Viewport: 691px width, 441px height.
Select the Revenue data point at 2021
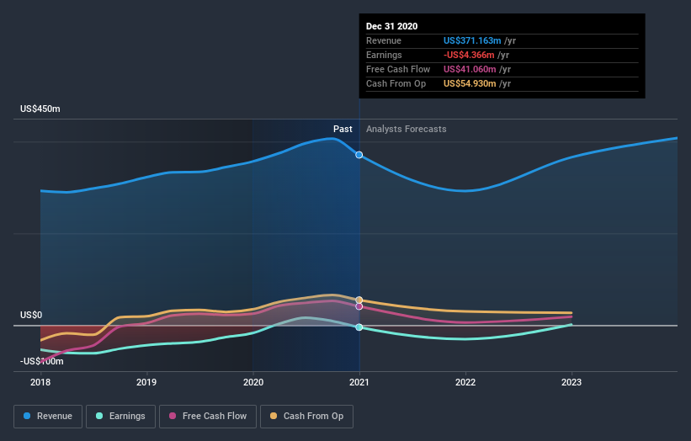pyautogui.click(x=359, y=155)
